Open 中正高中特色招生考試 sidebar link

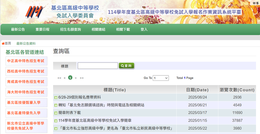[x=26, y=61]
